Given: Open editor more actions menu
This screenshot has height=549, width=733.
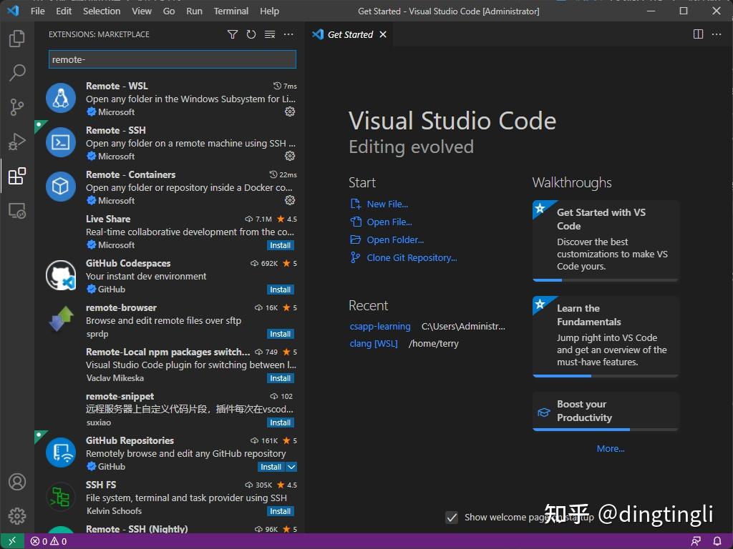Looking at the screenshot, I should [x=716, y=34].
